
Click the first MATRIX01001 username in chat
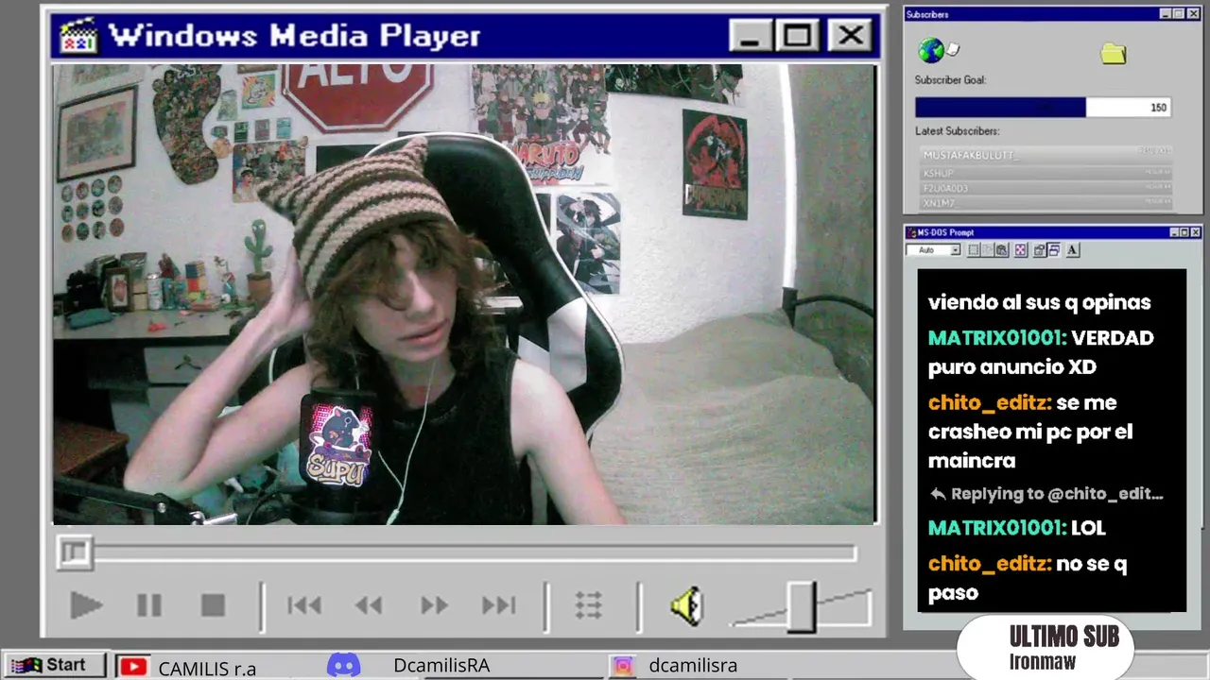[996, 338]
